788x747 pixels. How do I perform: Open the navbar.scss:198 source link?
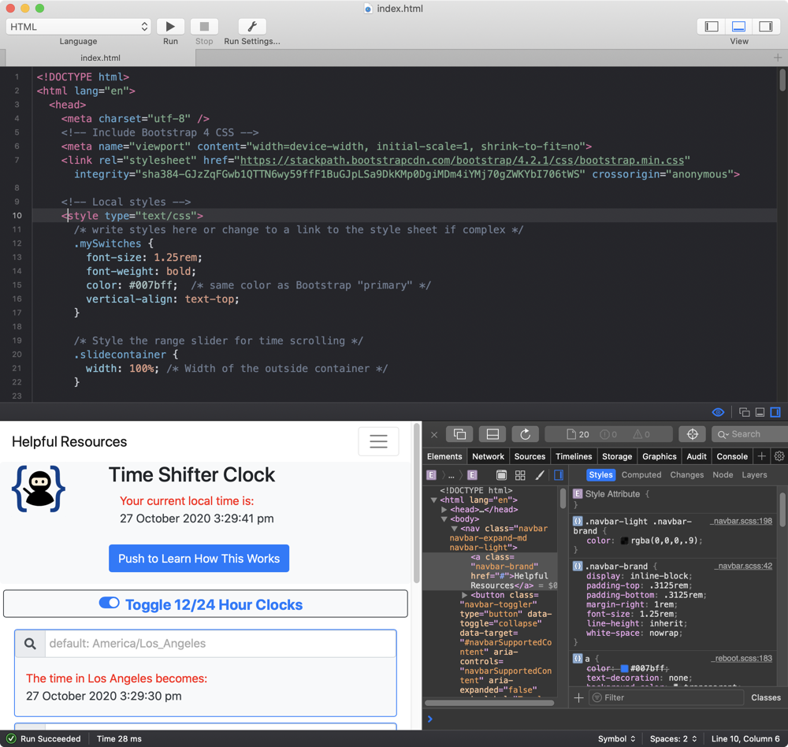(741, 522)
